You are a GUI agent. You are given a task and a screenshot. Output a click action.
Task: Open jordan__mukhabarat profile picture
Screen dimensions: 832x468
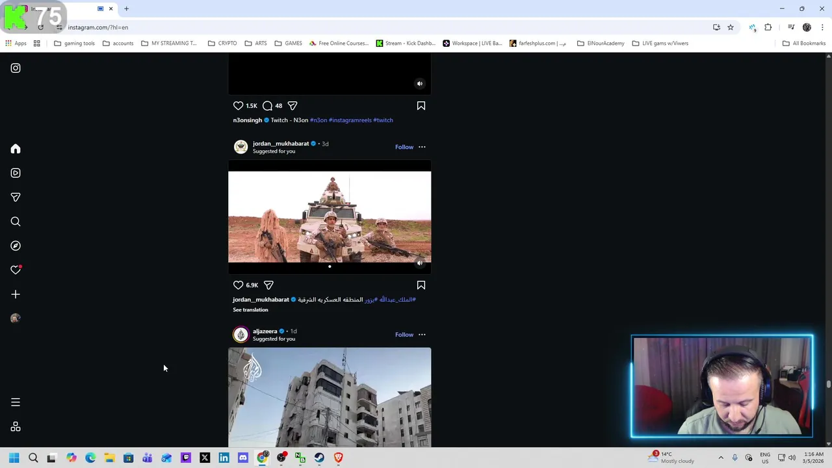[x=241, y=147]
